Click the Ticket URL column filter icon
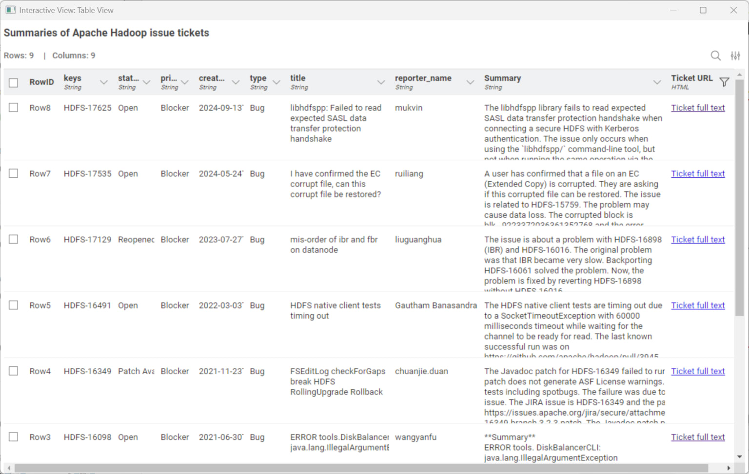 (725, 82)
